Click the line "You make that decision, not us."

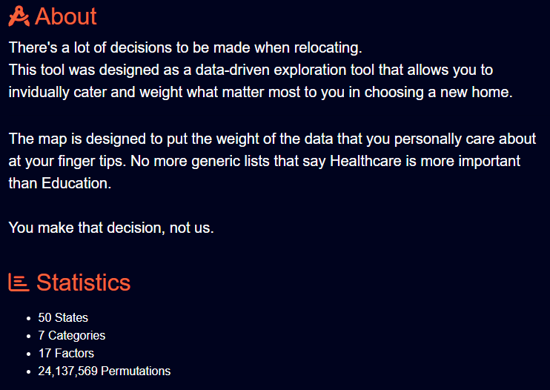(111, 228)
